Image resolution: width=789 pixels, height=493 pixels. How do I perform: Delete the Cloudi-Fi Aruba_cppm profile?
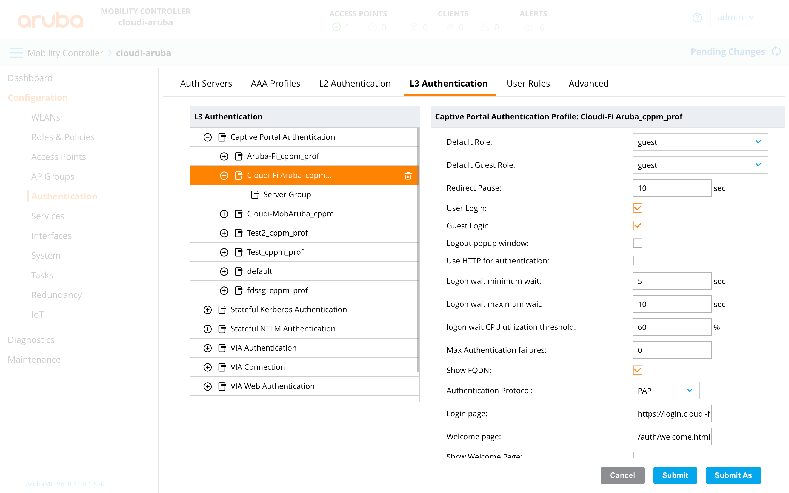408,175
